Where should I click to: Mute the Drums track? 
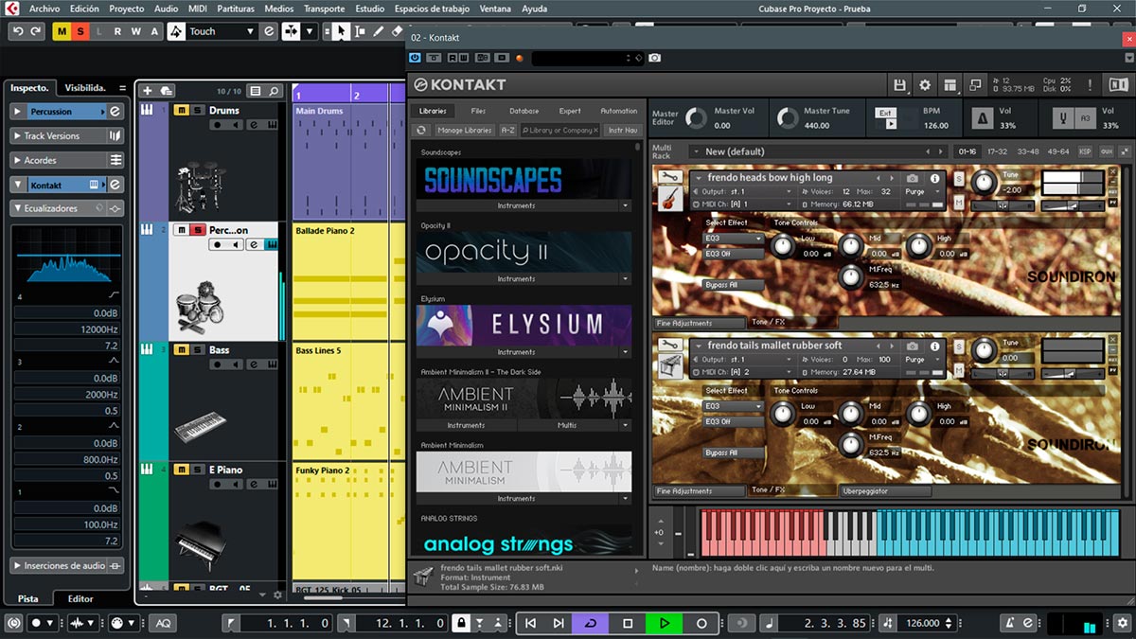[182, 110]
